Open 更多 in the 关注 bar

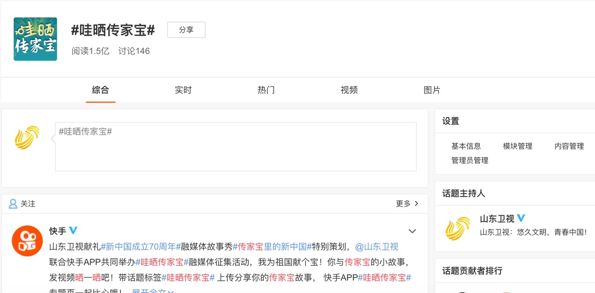point(403,203)
